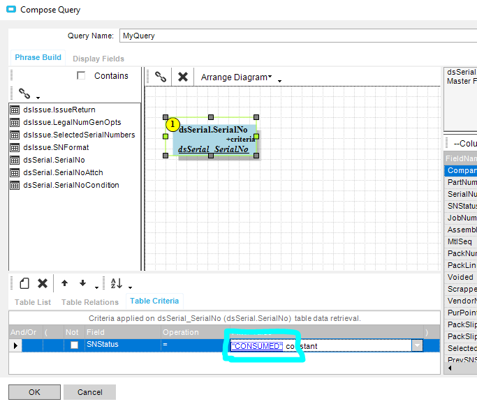This screenshot has width=477, height=404.
Task: Click the Cancel button
Action: pyautogui.click(x=89, y=392)
